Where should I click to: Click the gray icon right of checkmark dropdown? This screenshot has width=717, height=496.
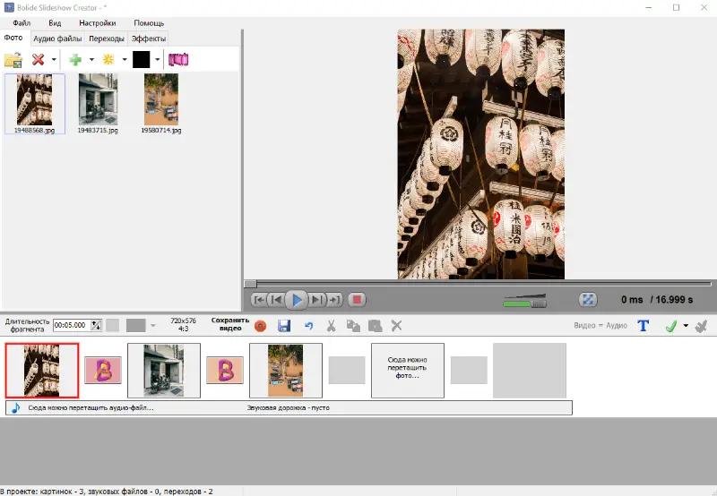tap(701, 326)
